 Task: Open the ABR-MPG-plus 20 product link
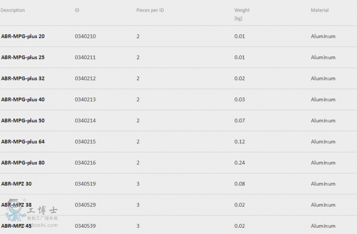point(23,36)
